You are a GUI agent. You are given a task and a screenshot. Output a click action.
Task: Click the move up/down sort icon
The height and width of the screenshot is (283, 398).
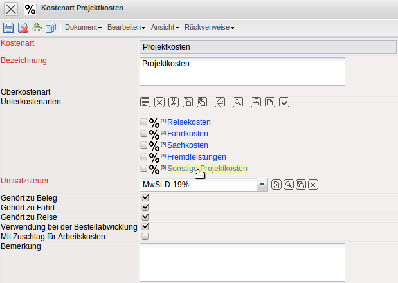tap(220, 102)
